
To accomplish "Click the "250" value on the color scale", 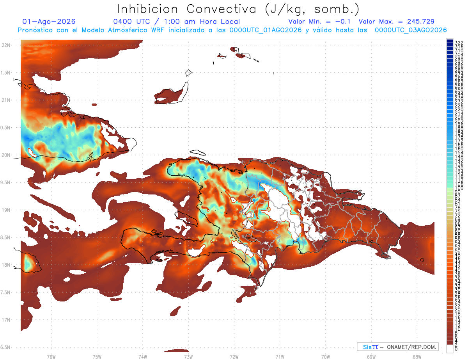I will [459, 90].
